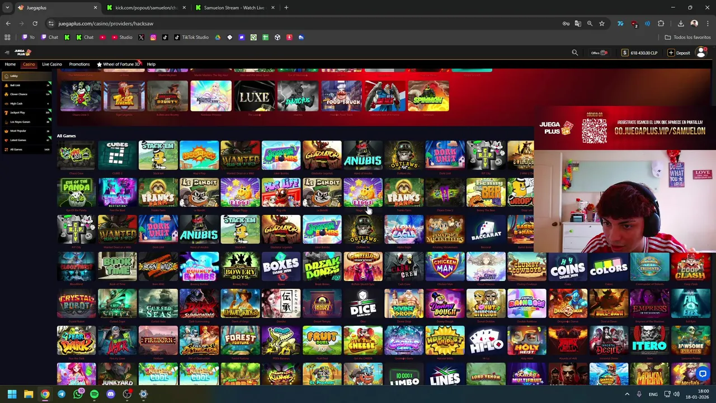The height and width of the screenshot is (403, 716).
Task: Open the Windows Start menu
Action: (x=12, y=394)
